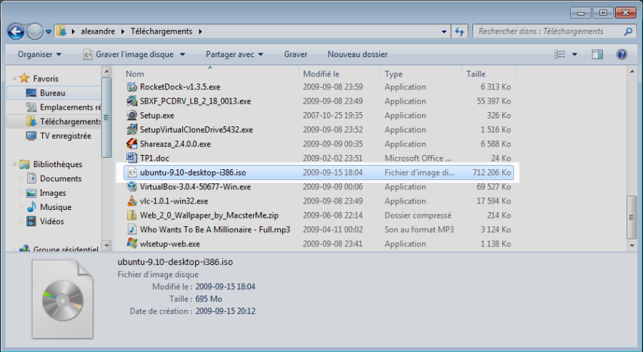The width and height of the screenshot is (643, 352).
Task: Click the Who Wants To Be A Millionaire mp3 icon
Action: pos(131,229)
